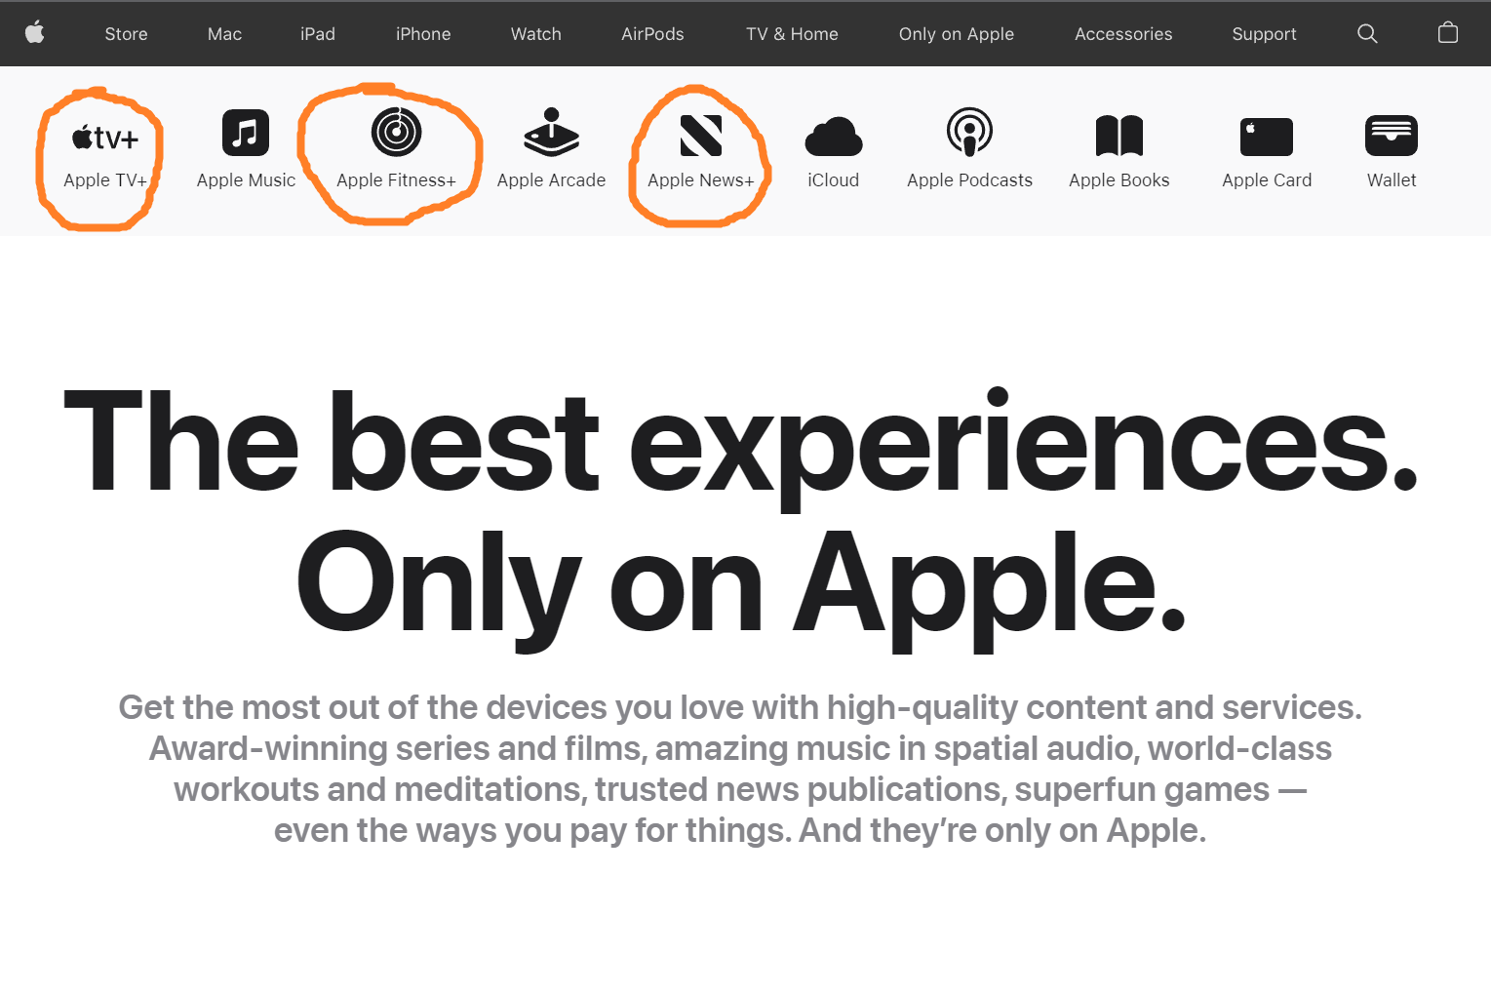Click the Apple Music text link
Image resolution: width=1491 pixels, height=995 pixels.
[246, 180]
